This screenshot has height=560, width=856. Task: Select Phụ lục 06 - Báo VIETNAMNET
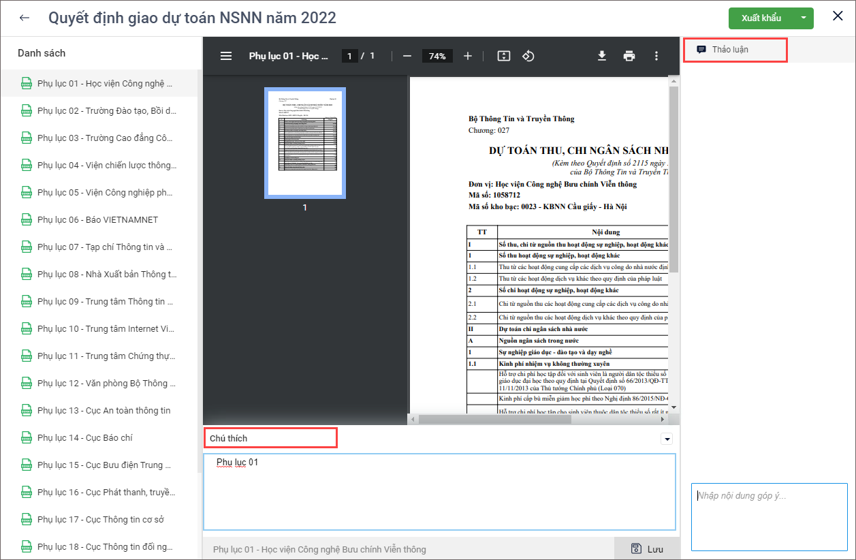tap(97, 220)
